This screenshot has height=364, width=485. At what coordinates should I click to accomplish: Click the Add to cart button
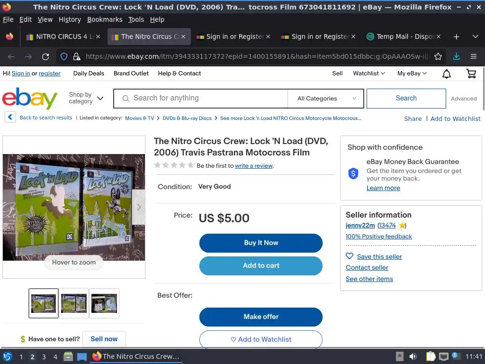coord(261,265)
